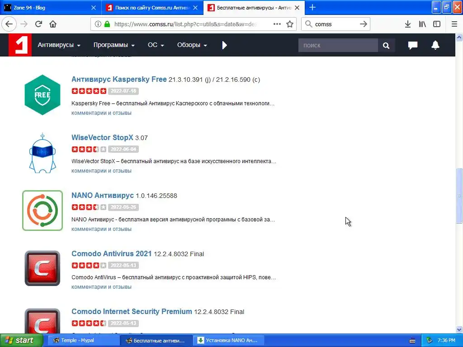Open the browser hamburger menu
The image size is (463, 347).
tap(454, 24)
